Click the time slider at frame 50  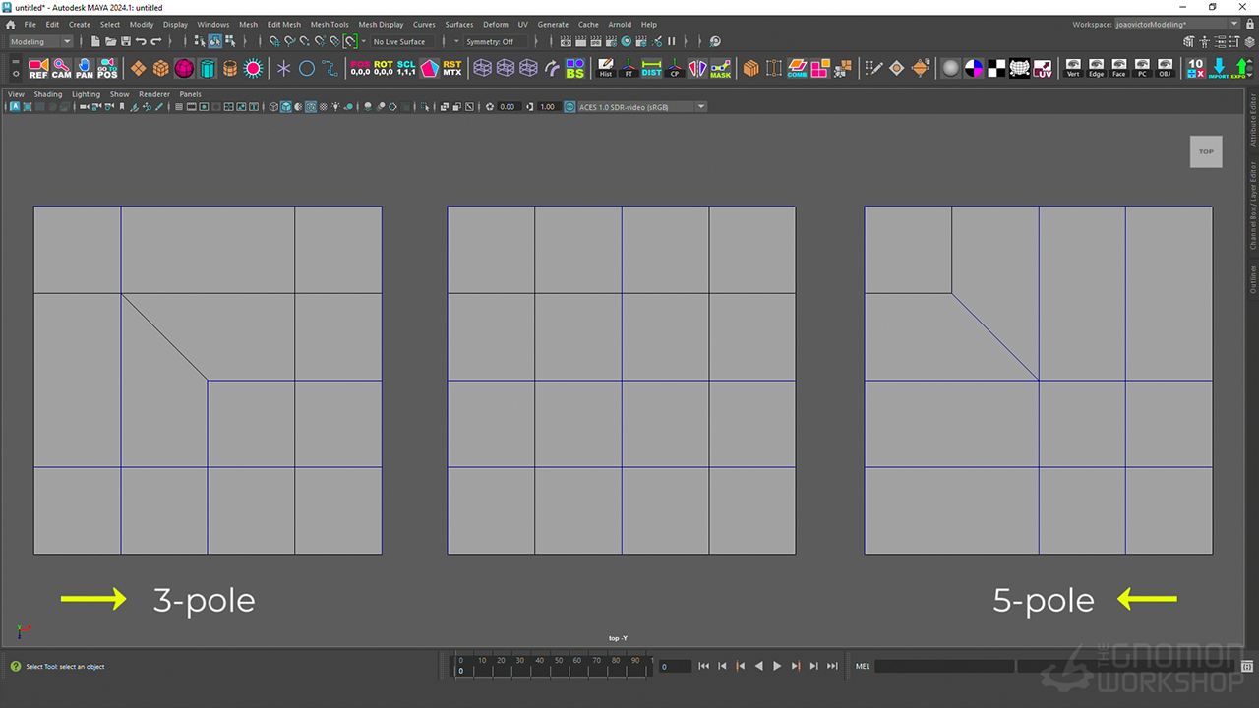(559, 661)
